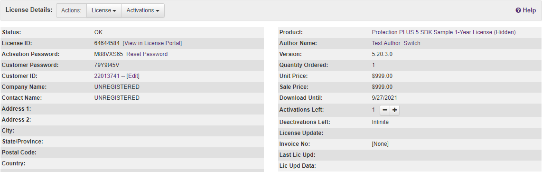Screen dimensions: 542x172
Task: Click the Edit customer link
Action: pyautogui.click(x=133, y=76)
